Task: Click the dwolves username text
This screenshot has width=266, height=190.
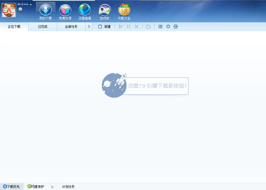Action: pos(23,4)
